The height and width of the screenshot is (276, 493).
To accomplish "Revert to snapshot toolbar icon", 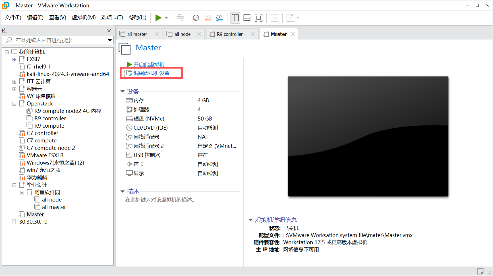I will 208,18.
